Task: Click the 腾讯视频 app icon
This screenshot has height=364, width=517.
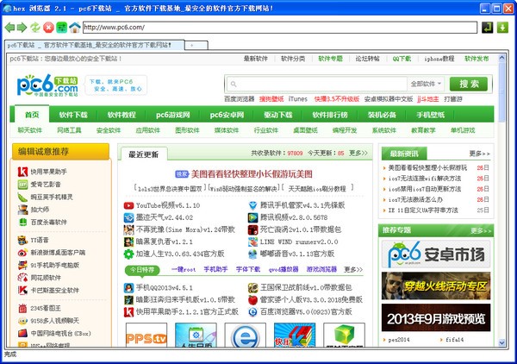Action: [252, 218]
